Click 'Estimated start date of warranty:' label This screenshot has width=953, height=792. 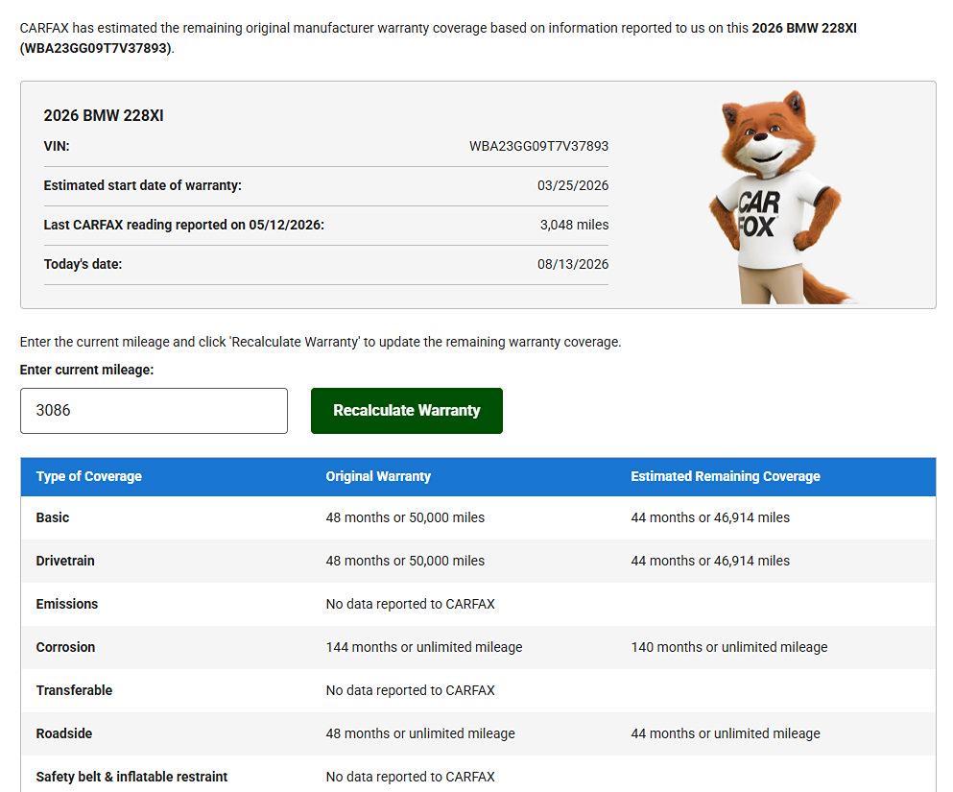[x=142, y=185]
